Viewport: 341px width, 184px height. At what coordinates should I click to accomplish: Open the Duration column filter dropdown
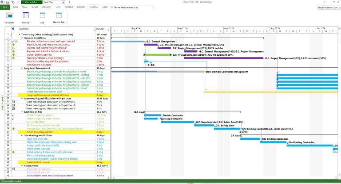coord(108,30)
